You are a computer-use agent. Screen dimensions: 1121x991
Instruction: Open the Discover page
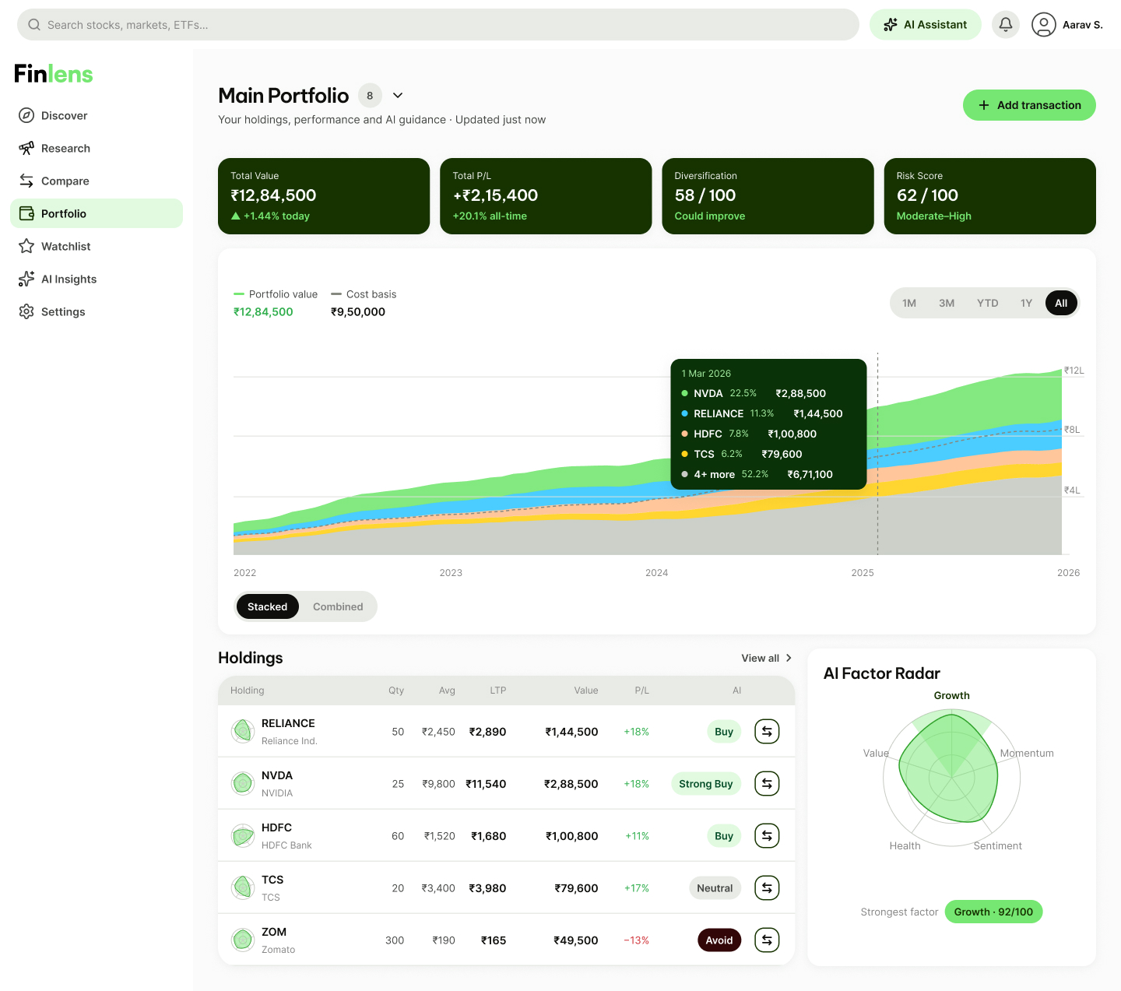(x=97, y=115)
